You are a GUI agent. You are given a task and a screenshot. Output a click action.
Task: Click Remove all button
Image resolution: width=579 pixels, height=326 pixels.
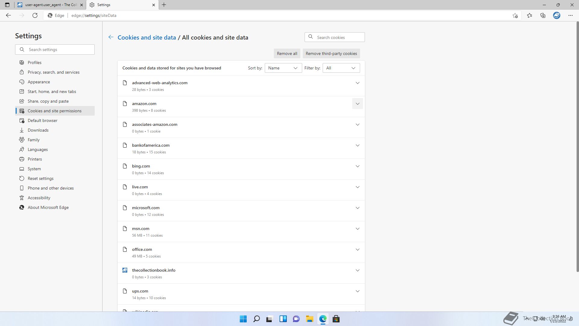point(287,53)
